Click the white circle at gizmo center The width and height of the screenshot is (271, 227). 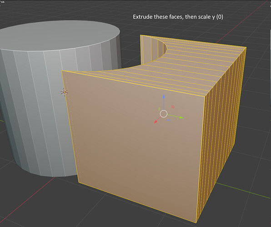(164, 114)
